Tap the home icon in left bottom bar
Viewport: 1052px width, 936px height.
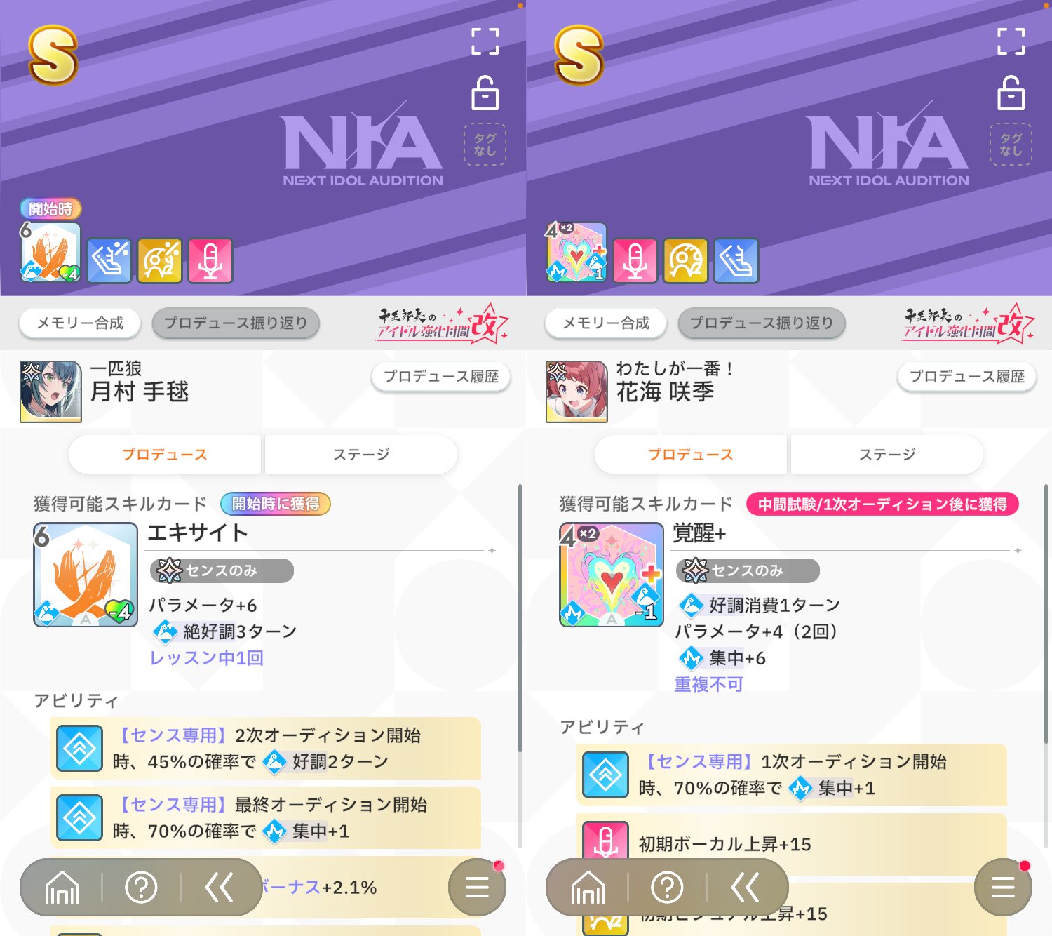[62, 888]
